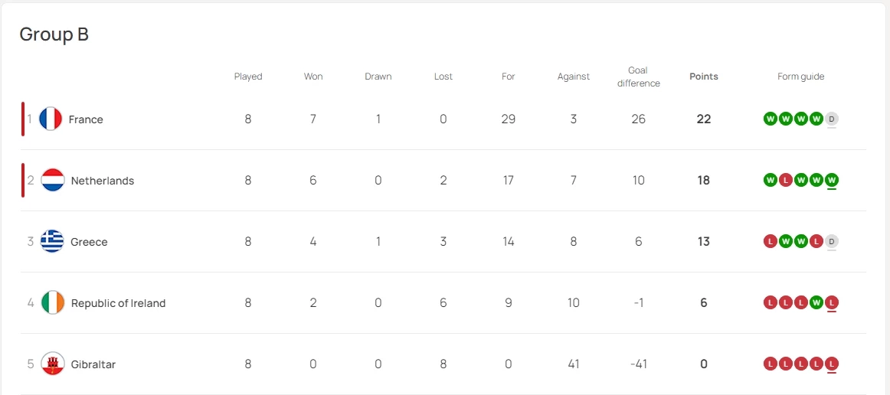Click the Republic of Ireland flag icon
Viewport: 890px width, 395px height.
pyautogui.click(x=53, y=302)
